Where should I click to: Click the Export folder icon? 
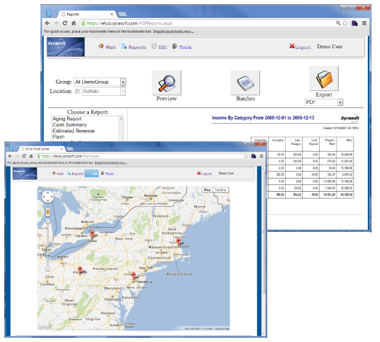pos(324,79)
